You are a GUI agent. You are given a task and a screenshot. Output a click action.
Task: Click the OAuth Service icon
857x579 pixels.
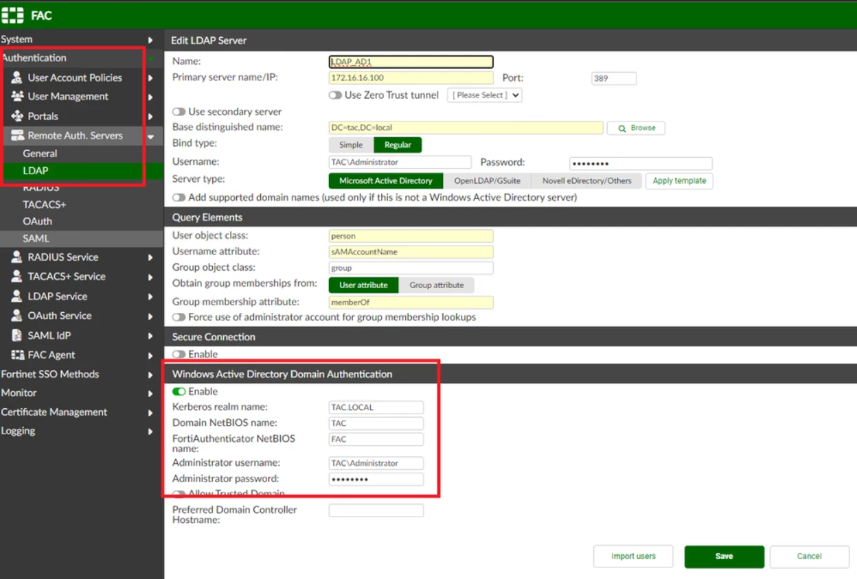pos(17,316)
